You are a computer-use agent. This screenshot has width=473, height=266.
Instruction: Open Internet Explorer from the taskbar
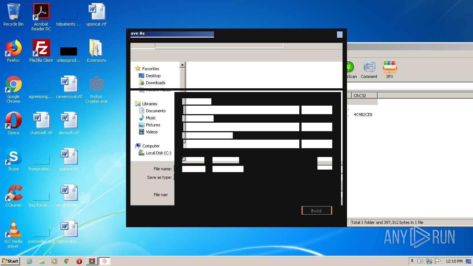point(29,261)
